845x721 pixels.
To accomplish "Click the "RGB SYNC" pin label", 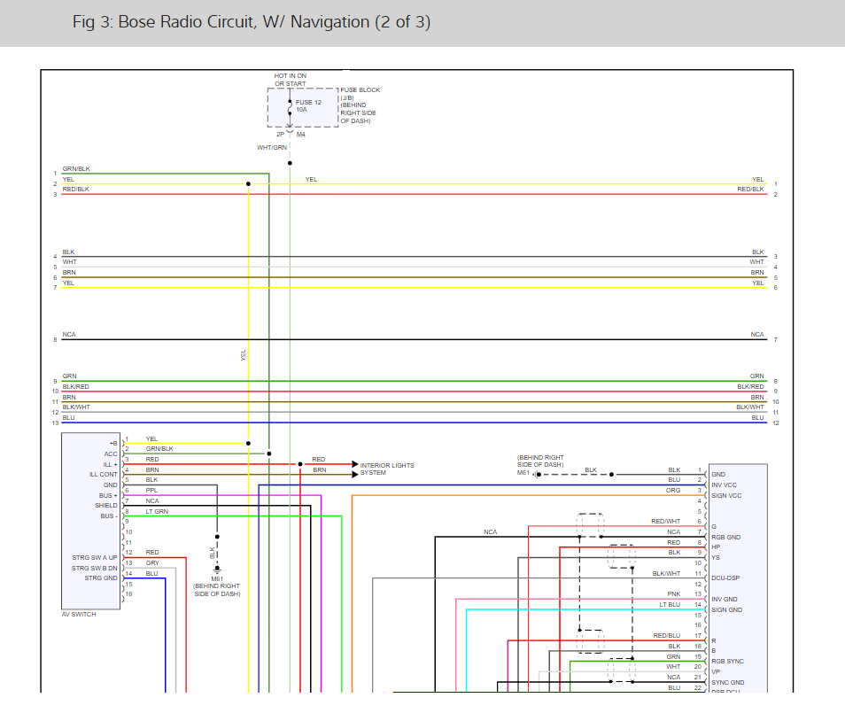I will 727,661.
